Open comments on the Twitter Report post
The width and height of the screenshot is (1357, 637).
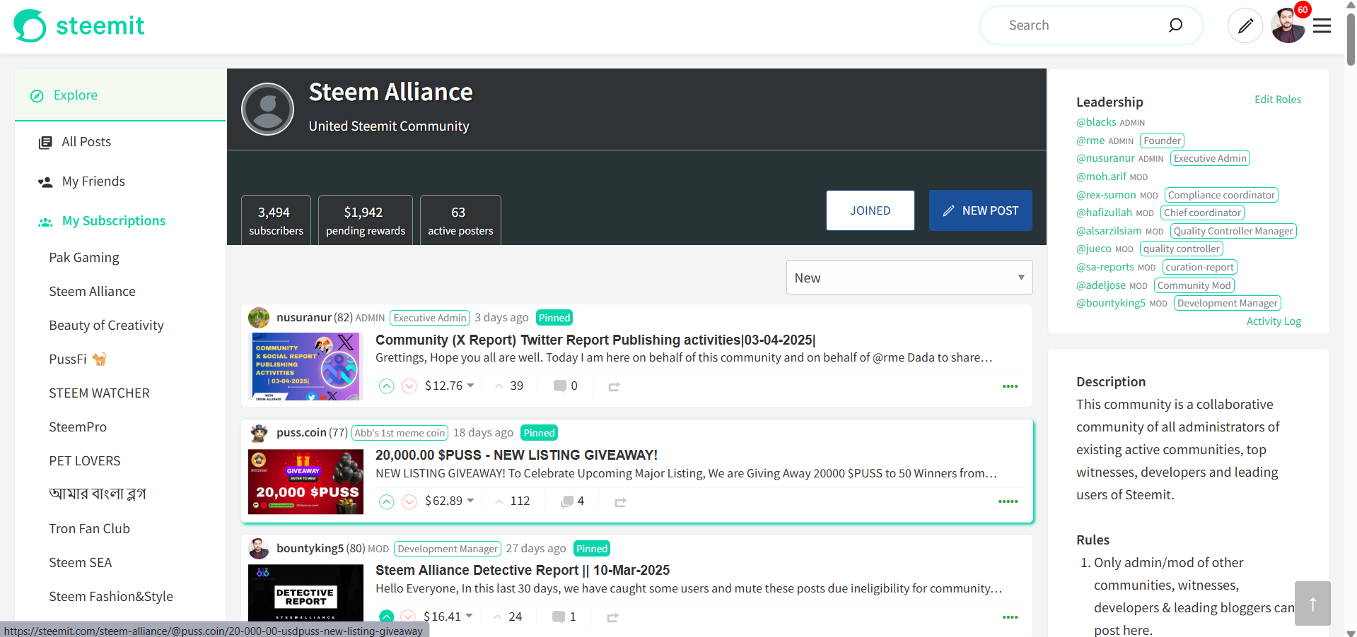point(565,386)
